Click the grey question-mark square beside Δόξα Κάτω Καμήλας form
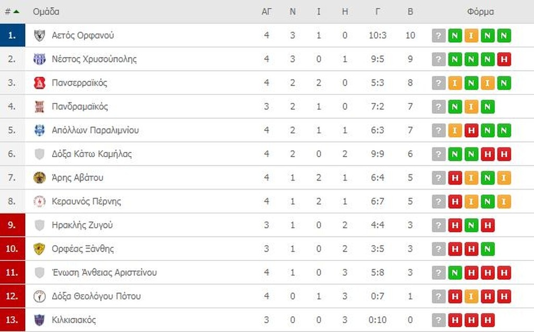 [439, 153]
